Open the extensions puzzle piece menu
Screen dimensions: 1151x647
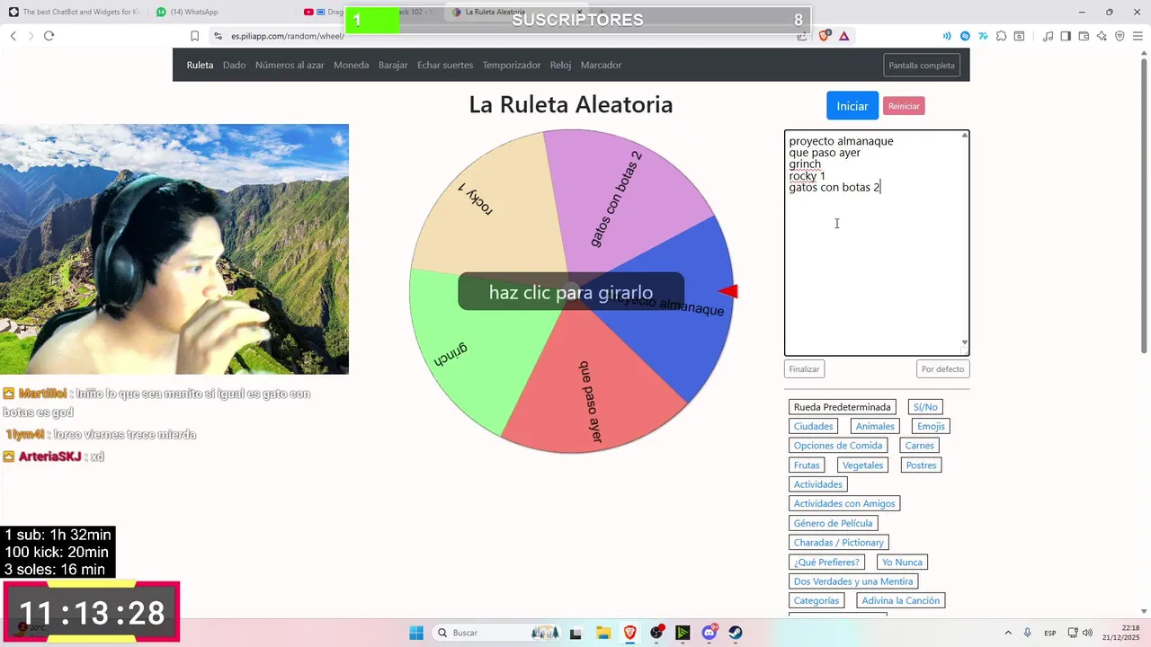1001,36
